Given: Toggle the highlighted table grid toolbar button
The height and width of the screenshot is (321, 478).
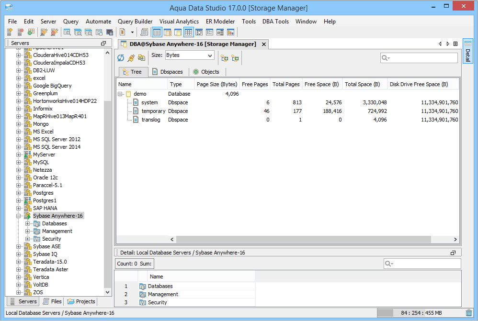Looking at the screenshot, I should coord(188,32).
